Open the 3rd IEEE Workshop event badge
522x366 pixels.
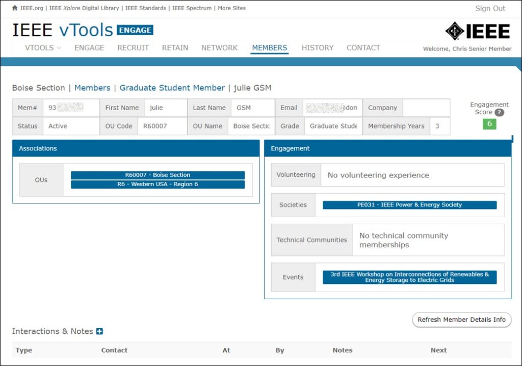coord(409,277)
